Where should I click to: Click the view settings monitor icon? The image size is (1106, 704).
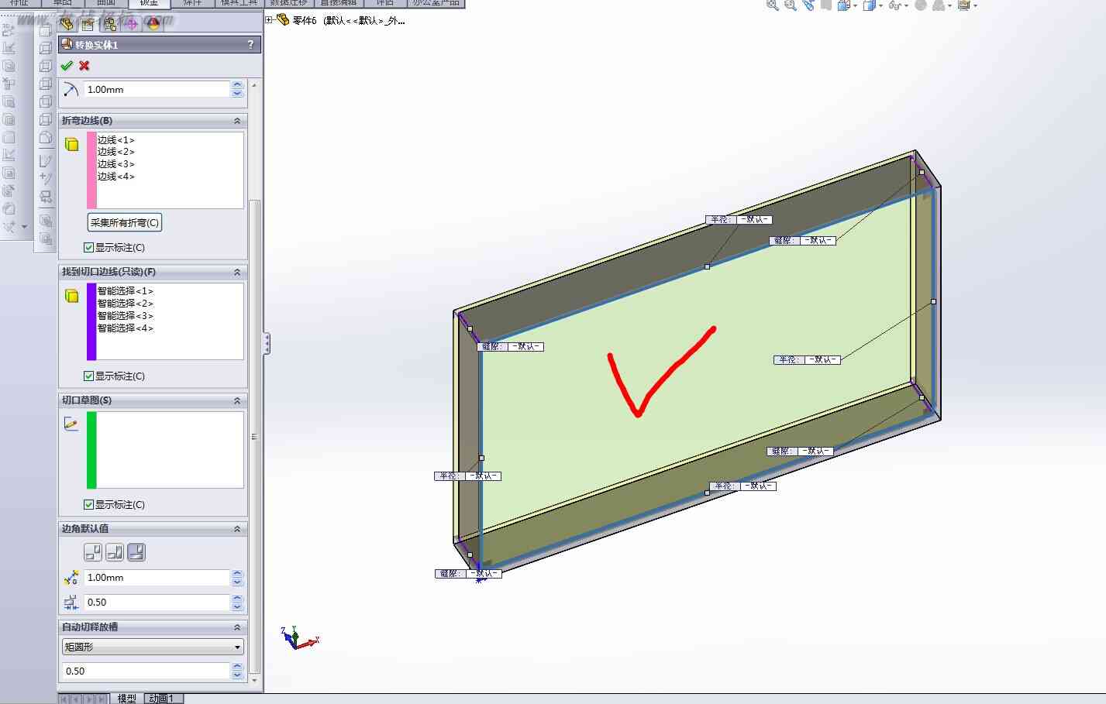point(963,5)
